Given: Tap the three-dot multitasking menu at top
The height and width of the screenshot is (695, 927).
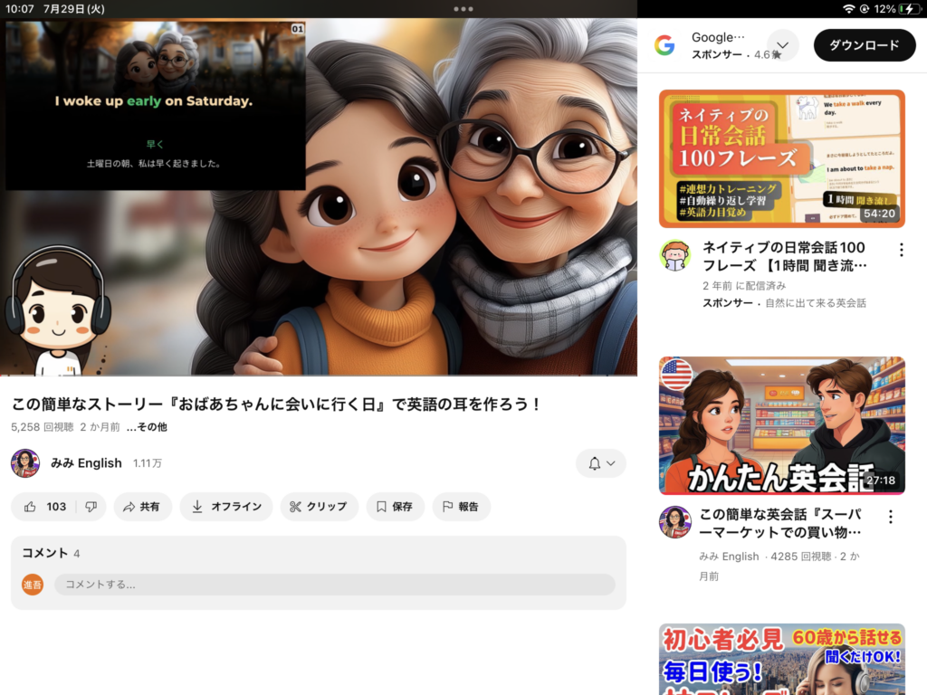Looking at the screenshot, I should pos(463,8).
